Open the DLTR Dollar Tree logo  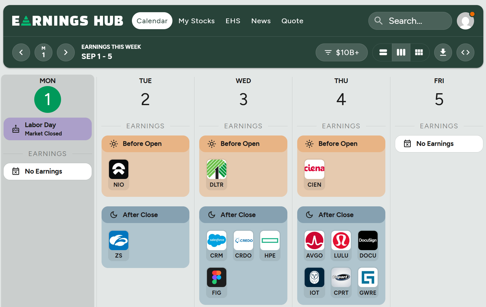tap(216, 169)
